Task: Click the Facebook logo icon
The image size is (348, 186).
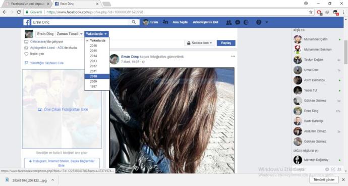Action: click(26, 22)
